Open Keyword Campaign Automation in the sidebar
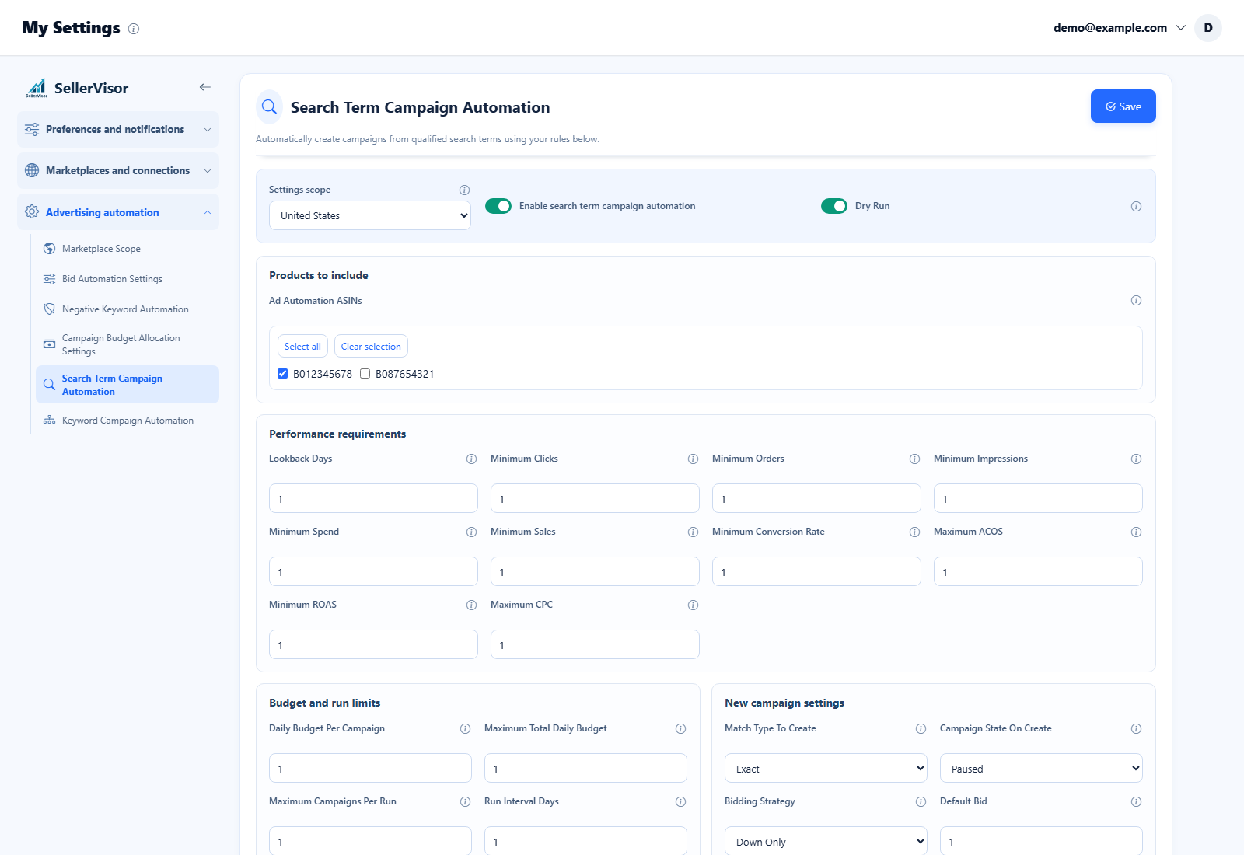 click(128, 421)
